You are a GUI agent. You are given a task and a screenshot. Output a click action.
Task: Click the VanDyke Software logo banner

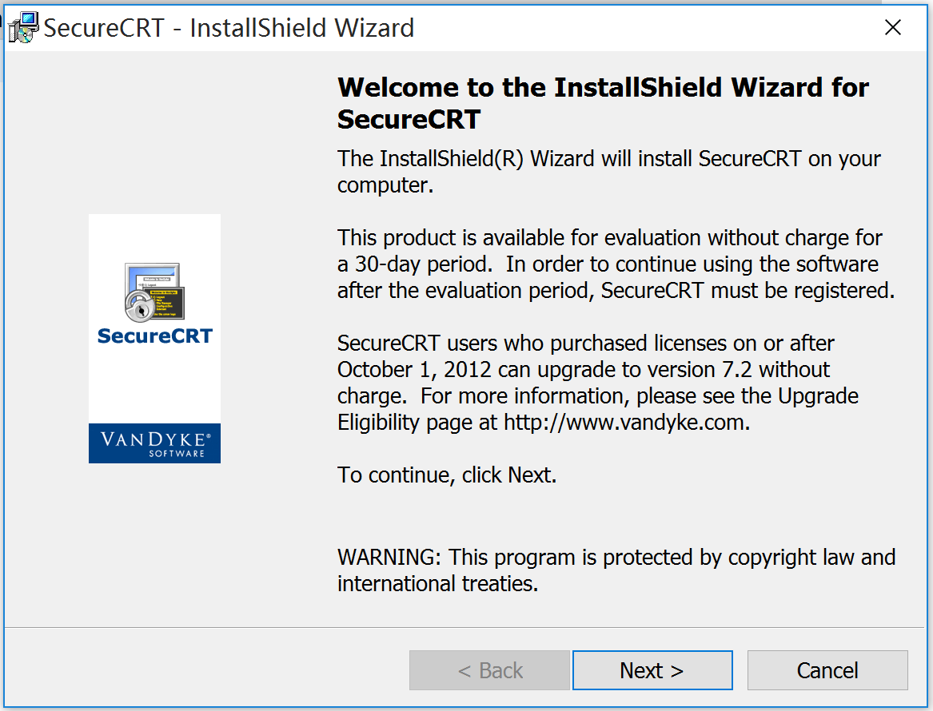coord(154,443)
